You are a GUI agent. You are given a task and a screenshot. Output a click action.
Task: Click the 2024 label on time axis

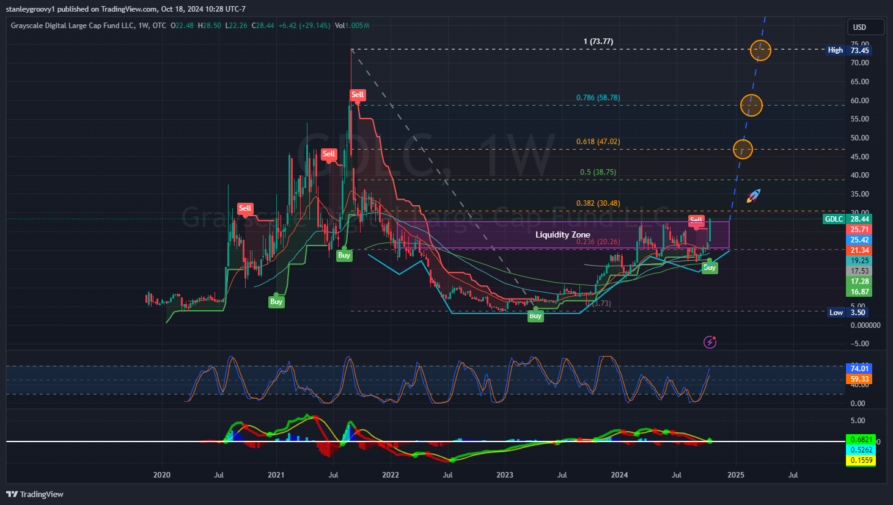[619, 475]
